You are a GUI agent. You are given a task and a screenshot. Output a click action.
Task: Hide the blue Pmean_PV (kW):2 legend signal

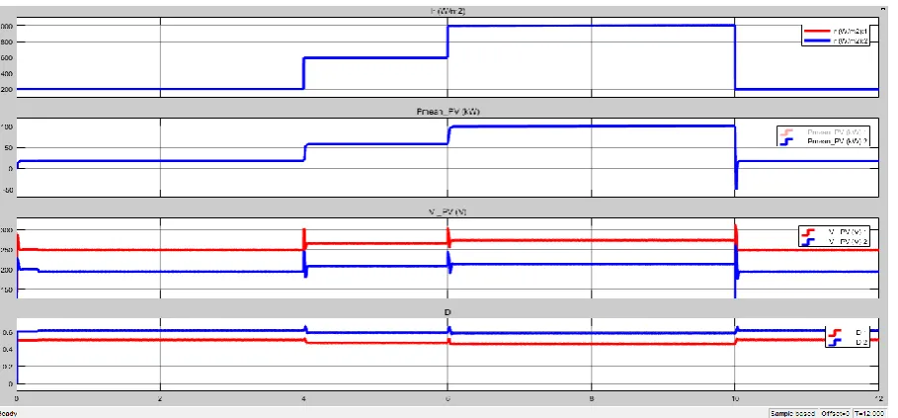pyautogui.click(x=822, y=141)
